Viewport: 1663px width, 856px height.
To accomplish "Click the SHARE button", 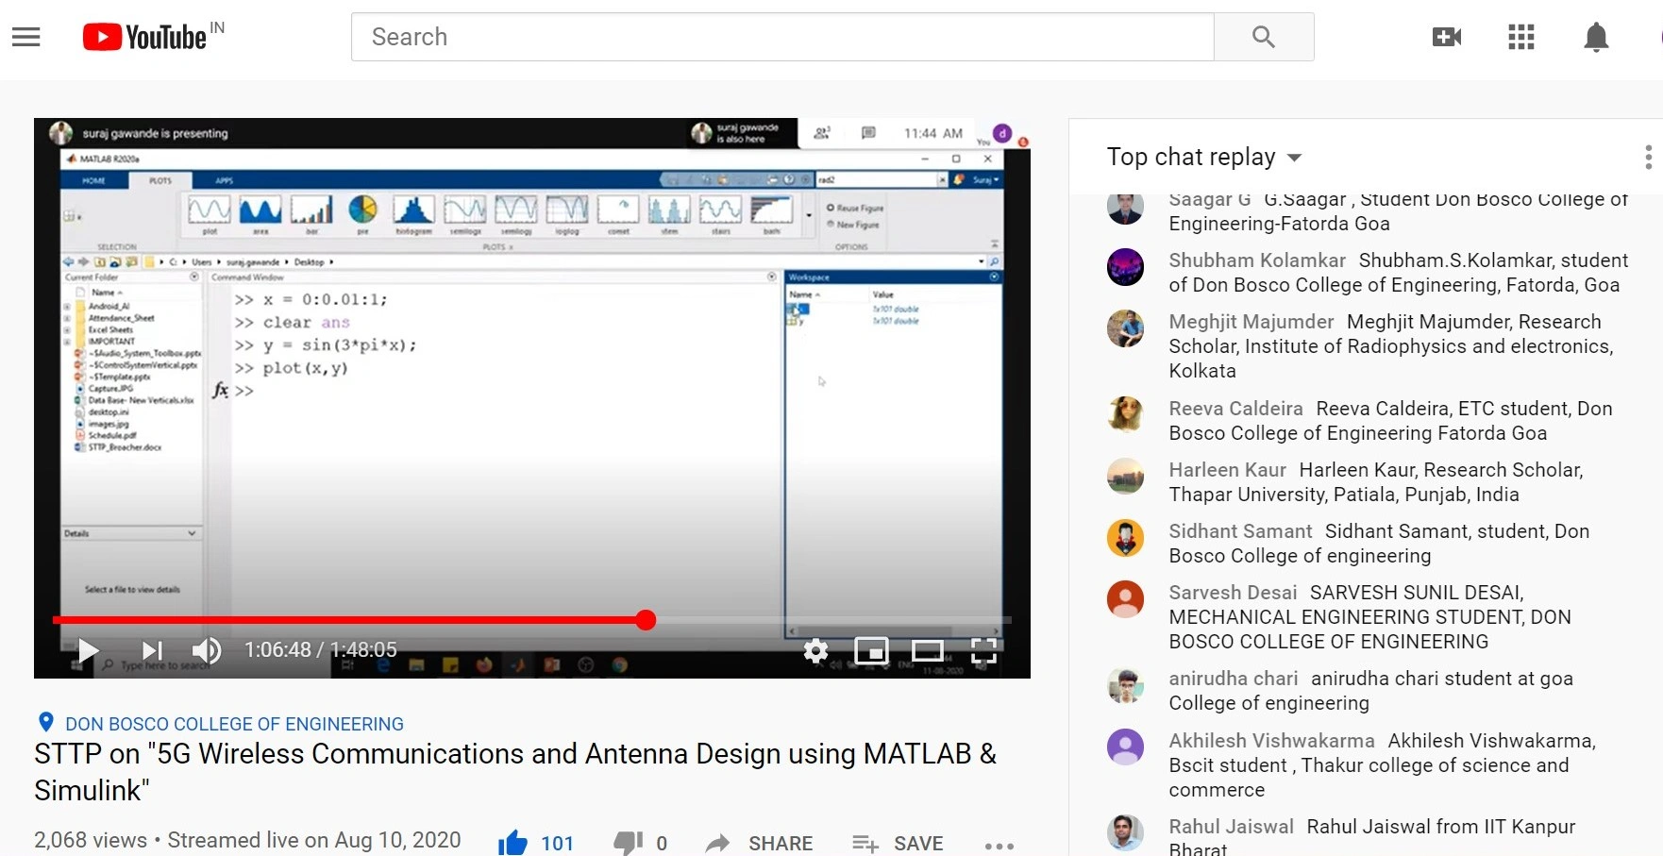I will point(760,843).
